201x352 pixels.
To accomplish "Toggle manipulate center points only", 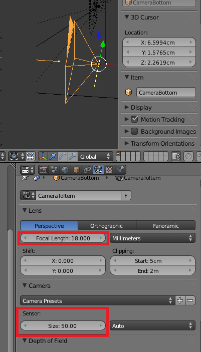I will coord(30,156).
